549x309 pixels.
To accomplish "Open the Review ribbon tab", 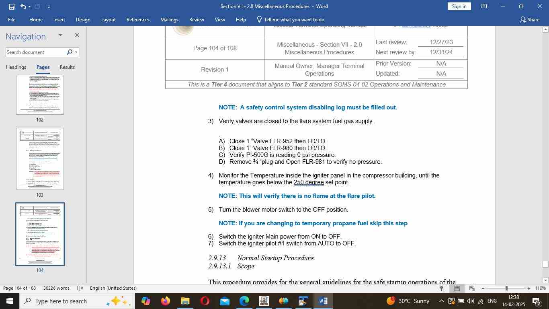I will pos(197,19).
